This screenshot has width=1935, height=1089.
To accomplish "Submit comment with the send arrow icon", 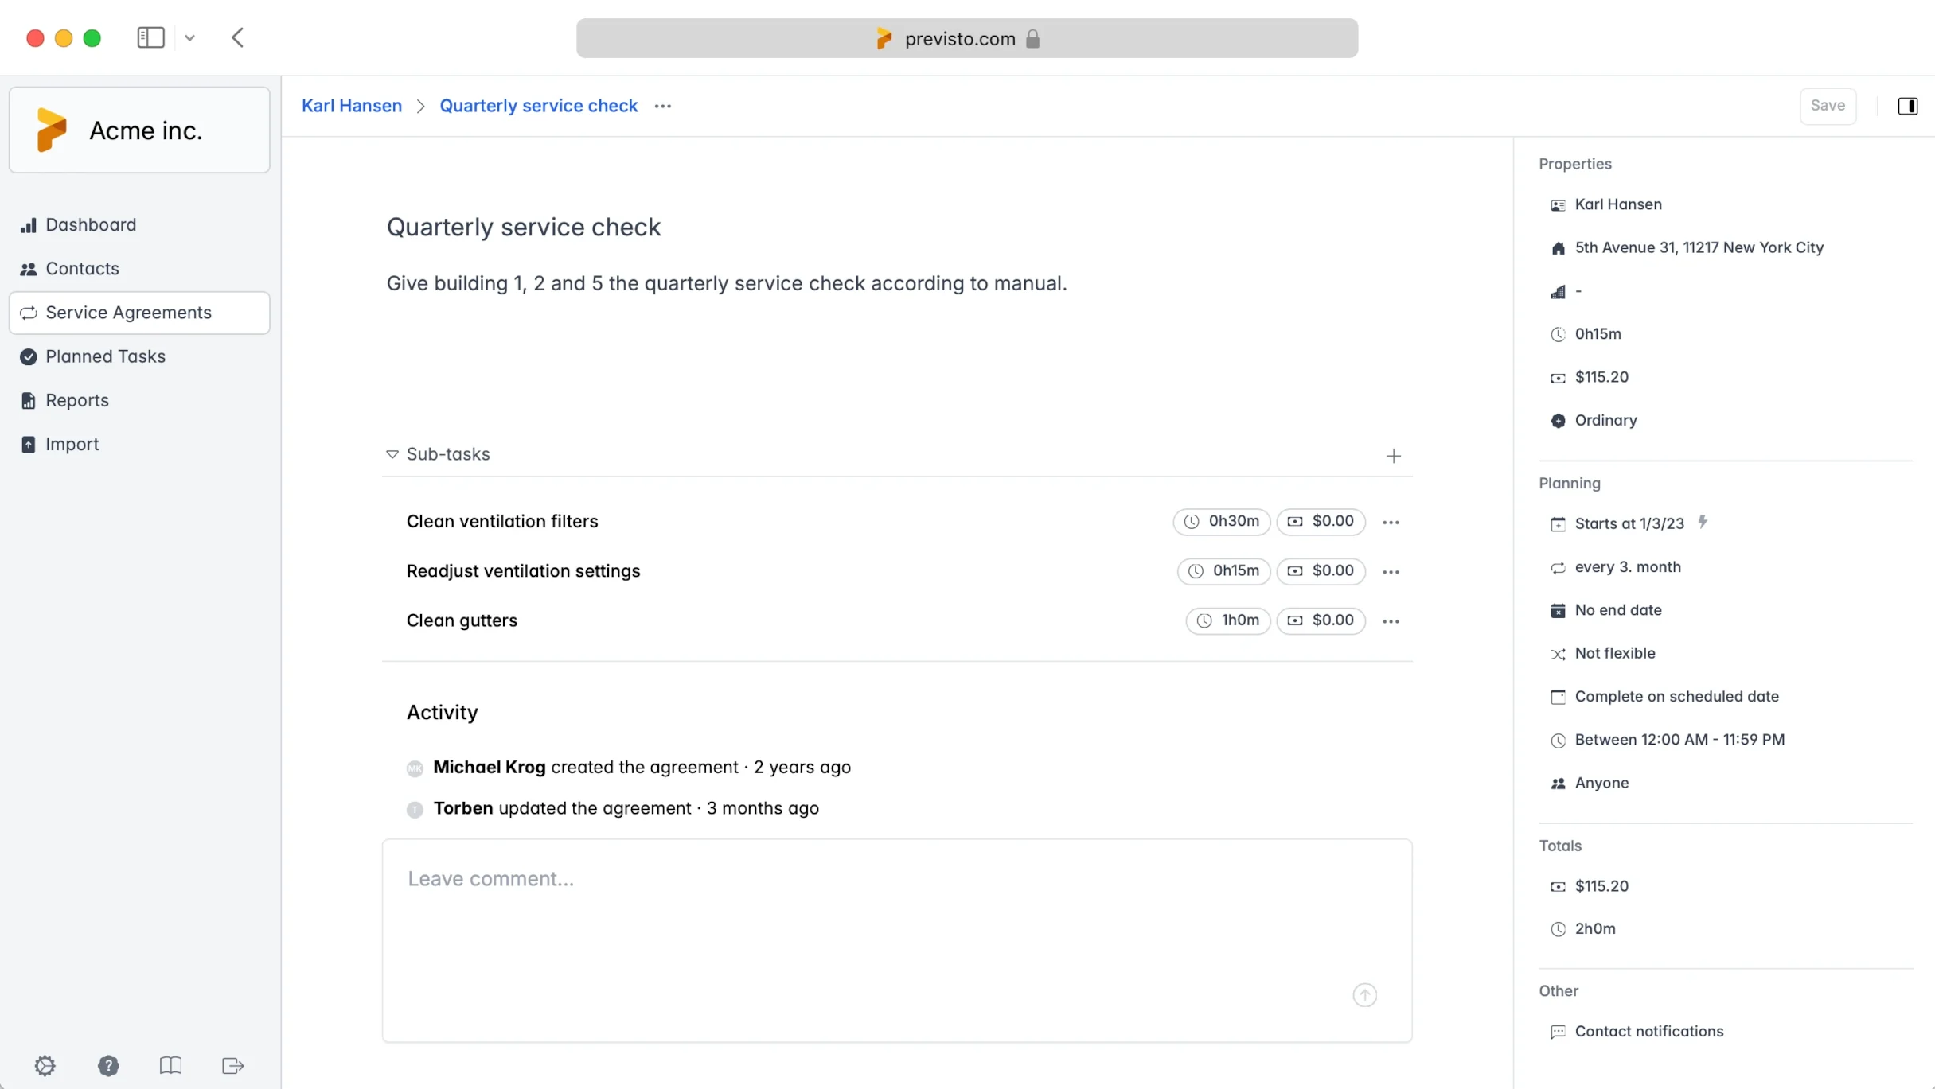I will 1364,994.
